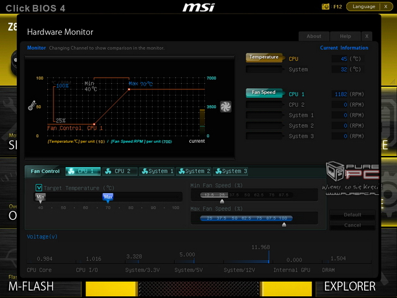This screenshot has width=397, height=298.
Task: Click the Min 40°C point on fan curve
Action: point(94,124)
